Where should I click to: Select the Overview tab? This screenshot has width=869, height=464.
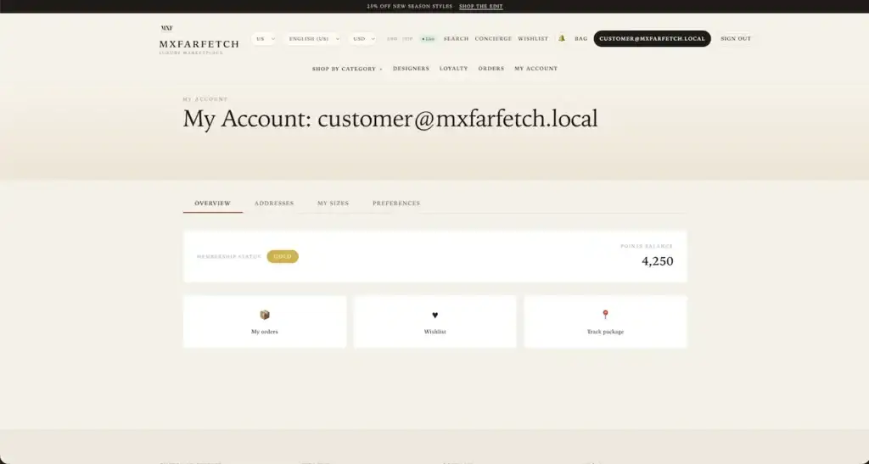coord(213,204)
